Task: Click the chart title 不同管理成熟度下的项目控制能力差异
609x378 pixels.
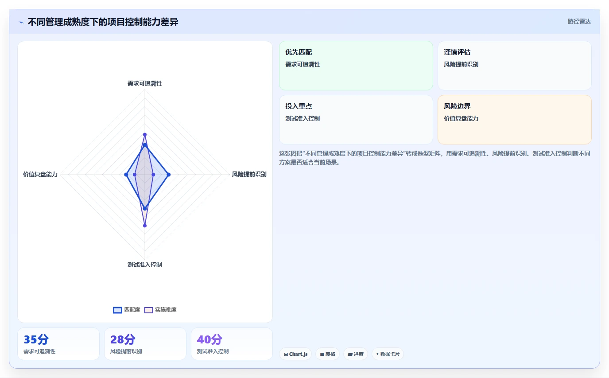Action: pyautogui.click(x=103, y=22)
